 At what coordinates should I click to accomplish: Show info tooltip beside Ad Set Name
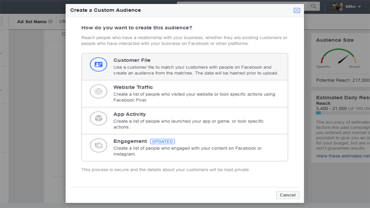(51, 21)
